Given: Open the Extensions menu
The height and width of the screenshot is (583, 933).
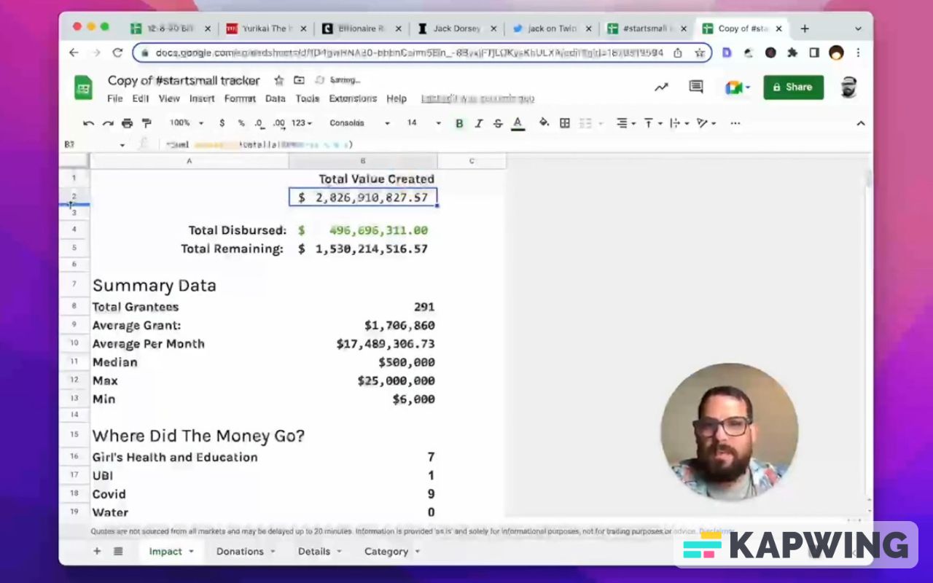Looking at the screenshot, I should click(353, 98).
